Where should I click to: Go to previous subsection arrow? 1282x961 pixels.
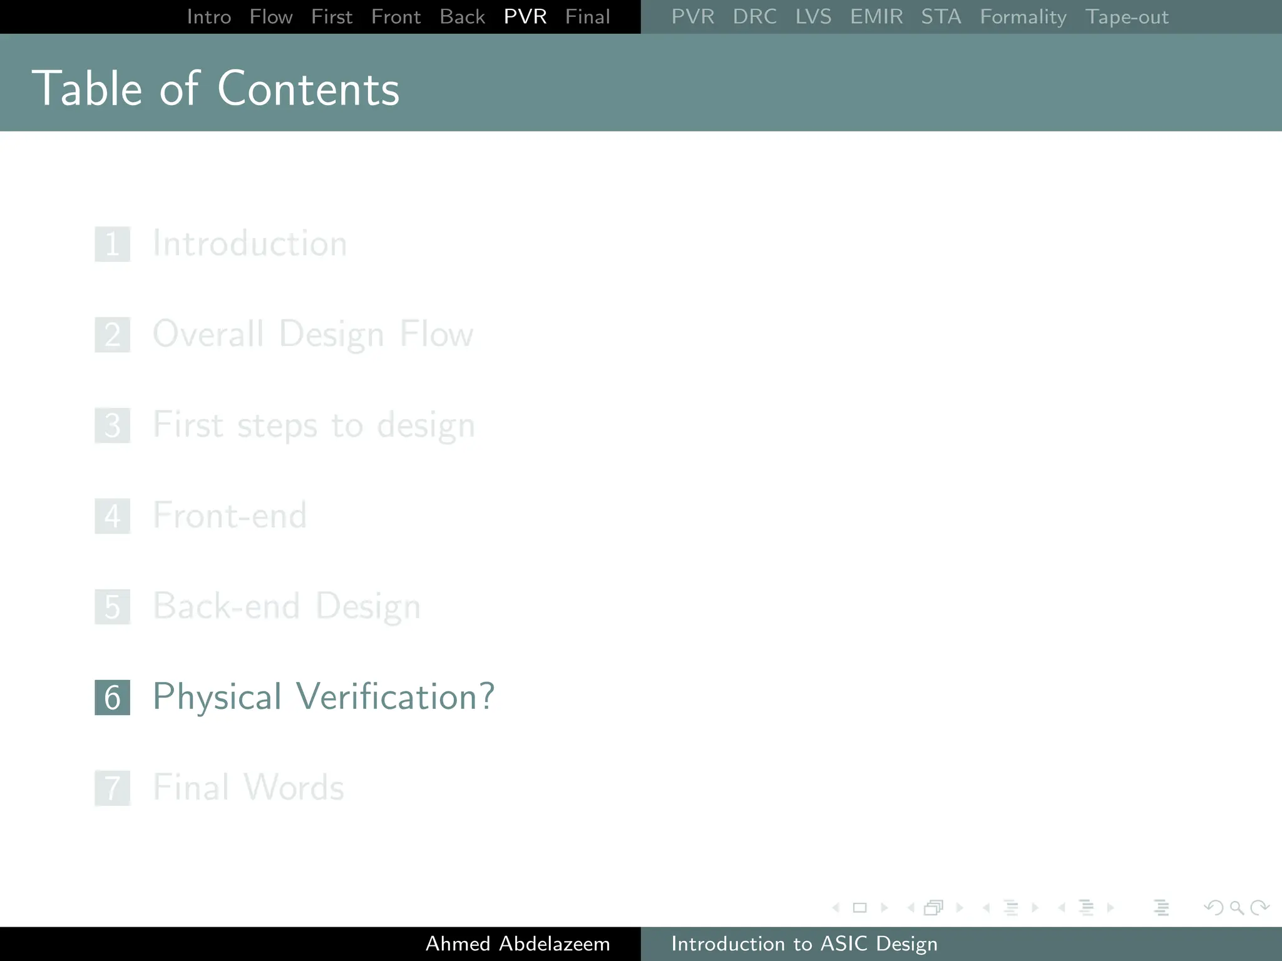tap(987, 907)
